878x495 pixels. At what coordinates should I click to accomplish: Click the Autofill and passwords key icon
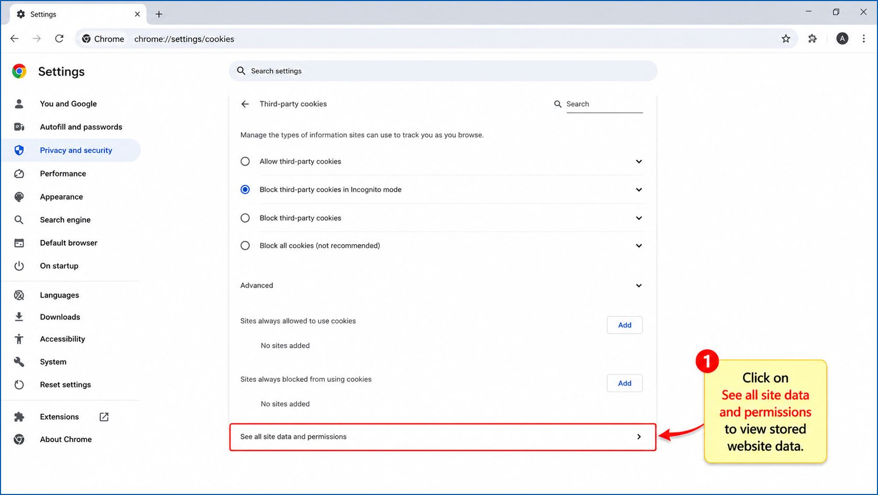(19, 127)
